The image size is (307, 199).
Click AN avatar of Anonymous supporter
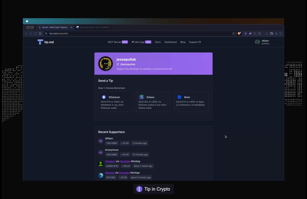coord(101,152)
